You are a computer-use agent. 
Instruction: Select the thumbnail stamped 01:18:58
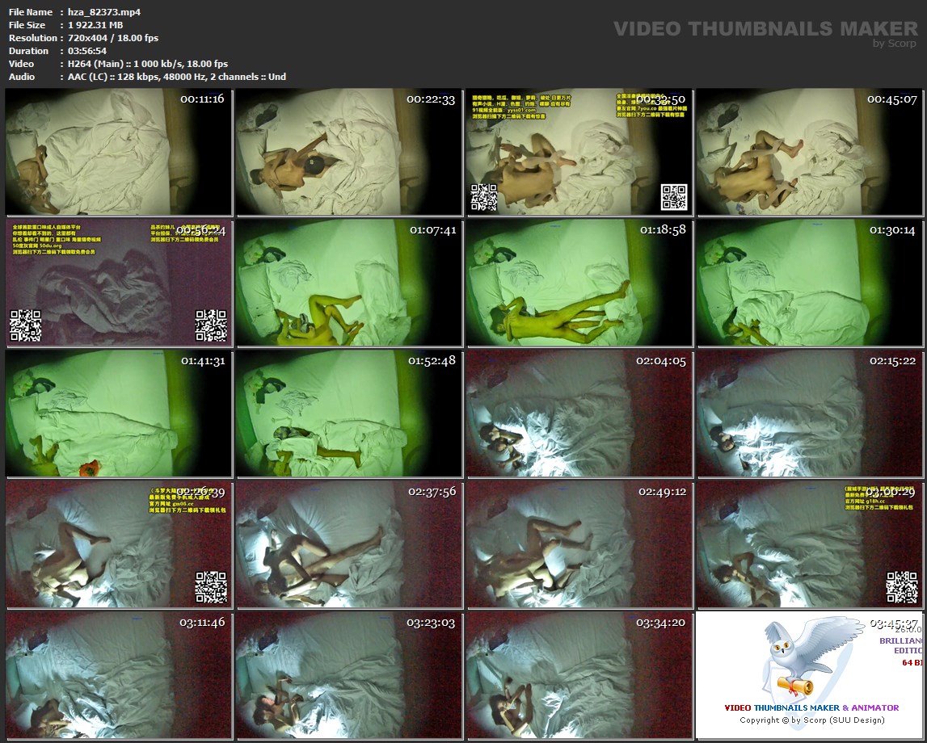pos(579,283)
